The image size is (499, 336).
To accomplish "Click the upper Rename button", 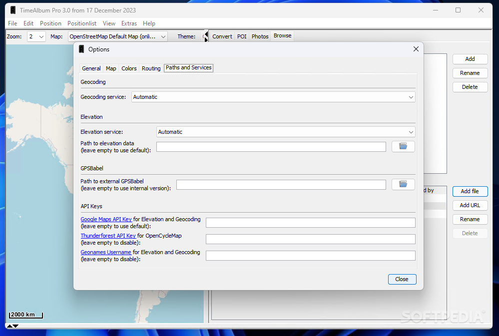I will coord(470,73).
